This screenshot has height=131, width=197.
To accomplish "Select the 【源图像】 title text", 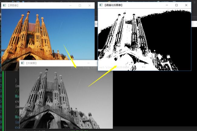I will click(x=13, y=5).
